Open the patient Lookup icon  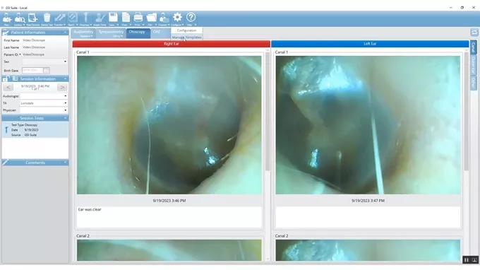19,18
